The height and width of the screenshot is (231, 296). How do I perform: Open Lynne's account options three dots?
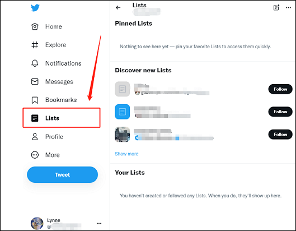pos(99,224)
